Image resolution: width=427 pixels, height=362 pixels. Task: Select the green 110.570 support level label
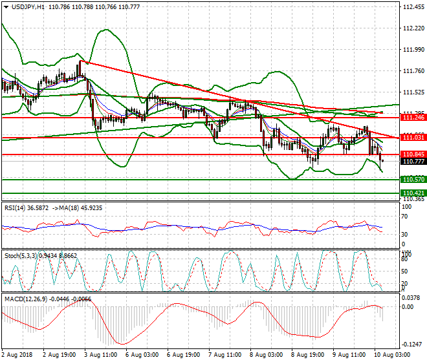tap(413, 179)
